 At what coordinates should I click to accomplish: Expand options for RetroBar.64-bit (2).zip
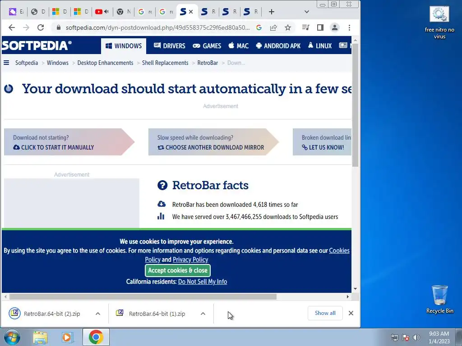[x=98, y=314]
